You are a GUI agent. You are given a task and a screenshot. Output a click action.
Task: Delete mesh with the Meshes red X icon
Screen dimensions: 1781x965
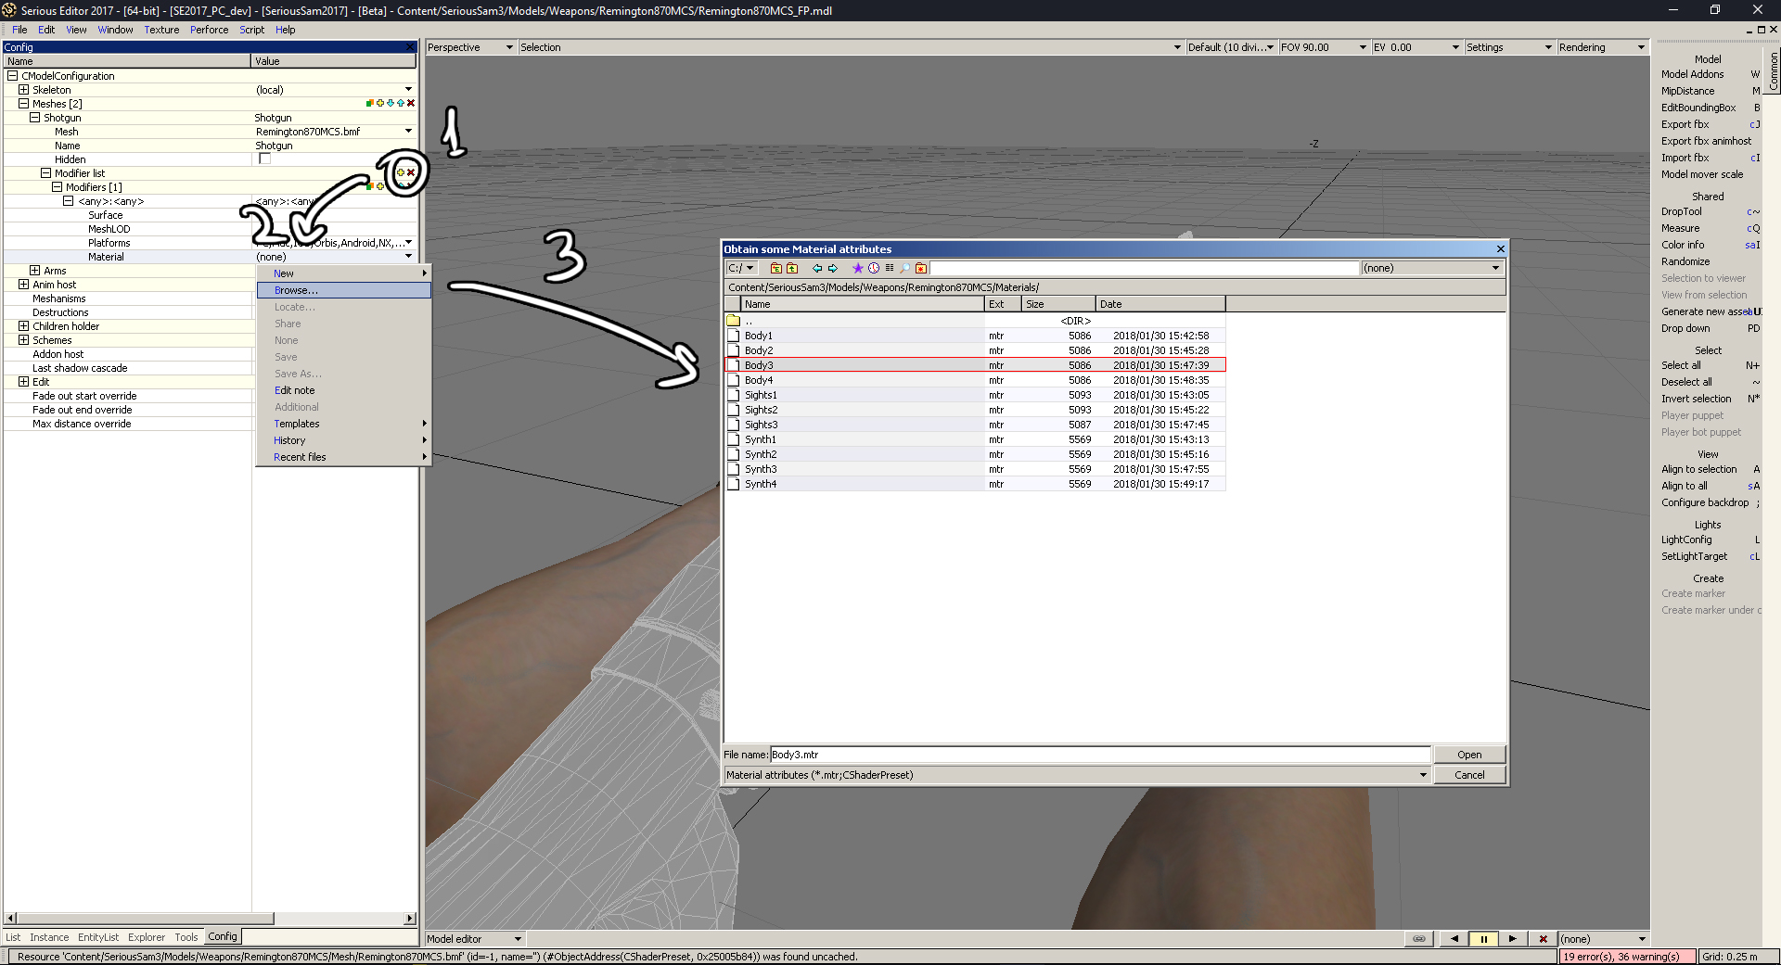click(411, 103)
